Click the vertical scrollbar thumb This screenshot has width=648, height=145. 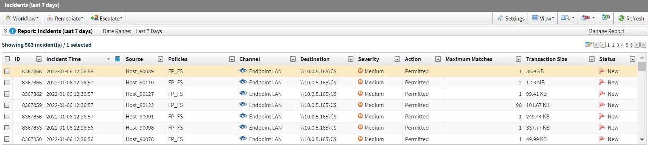pyautogui.click(x=642, y=66)
